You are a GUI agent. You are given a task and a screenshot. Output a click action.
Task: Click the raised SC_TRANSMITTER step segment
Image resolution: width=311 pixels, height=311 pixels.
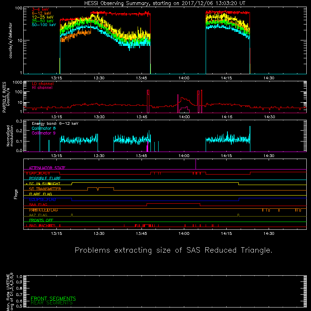[x=101, y=188]
